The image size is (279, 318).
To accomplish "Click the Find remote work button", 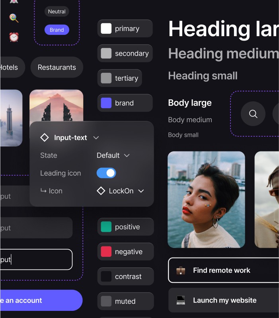I will click(224, 270).
